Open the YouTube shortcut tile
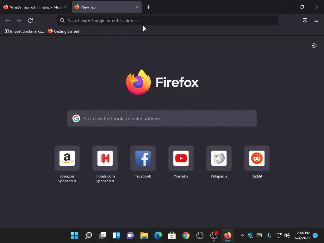 tap(181, 158)
